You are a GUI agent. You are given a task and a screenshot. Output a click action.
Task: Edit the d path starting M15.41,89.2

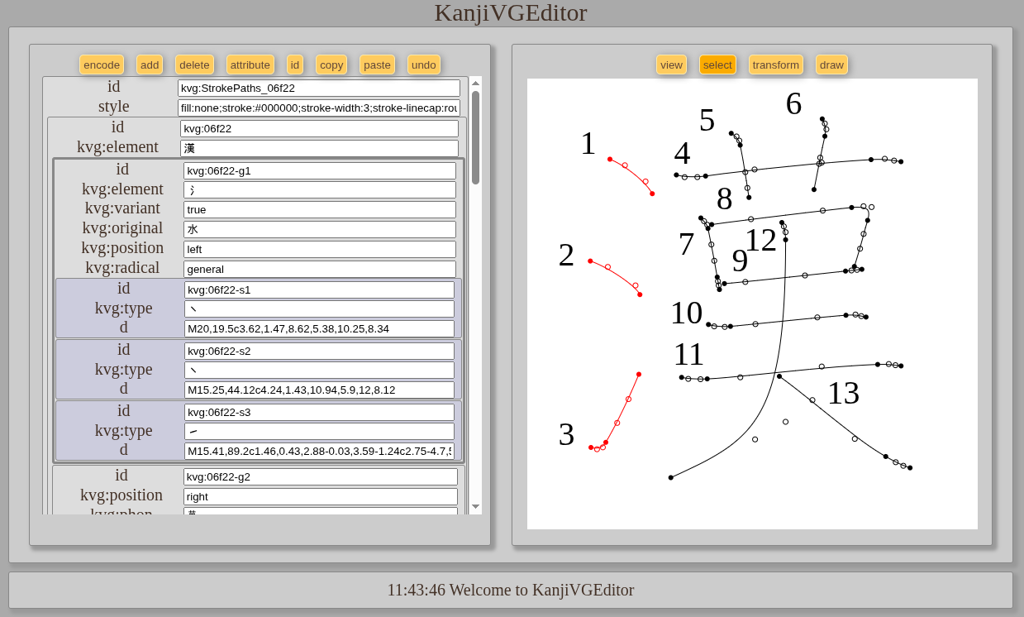click(x=319, y=451)
